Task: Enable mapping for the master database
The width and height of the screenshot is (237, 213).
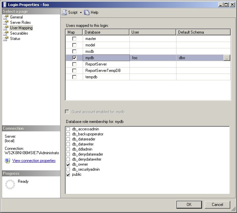Action: click(74, 39)
